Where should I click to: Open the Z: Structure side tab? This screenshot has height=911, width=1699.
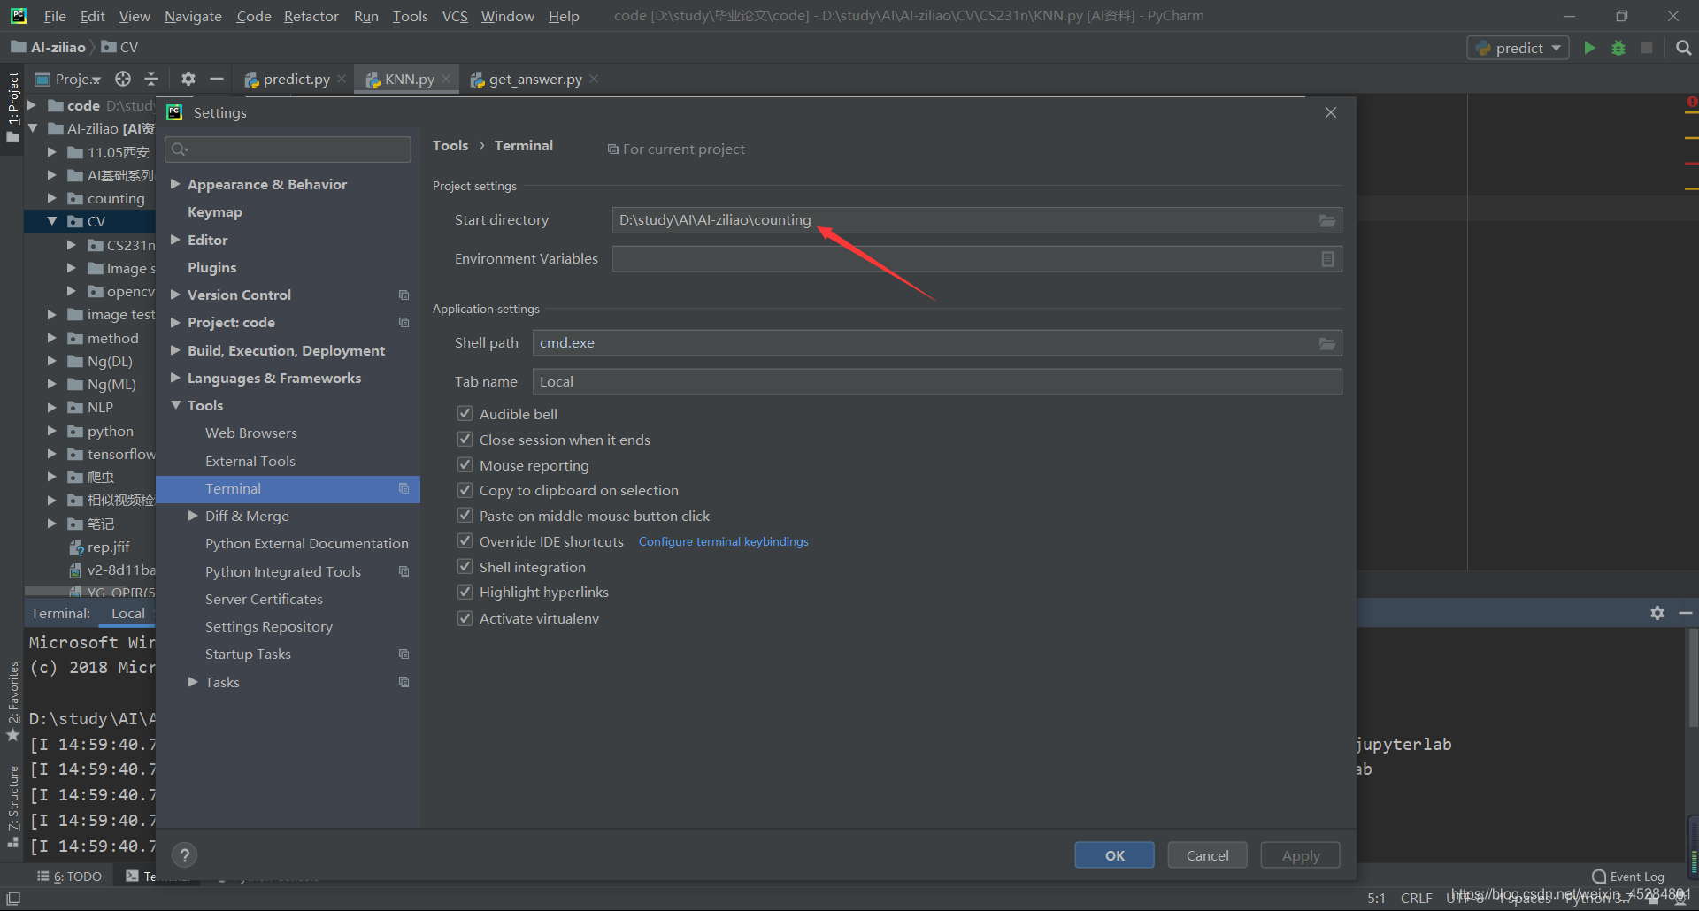(x=12, y=806)
